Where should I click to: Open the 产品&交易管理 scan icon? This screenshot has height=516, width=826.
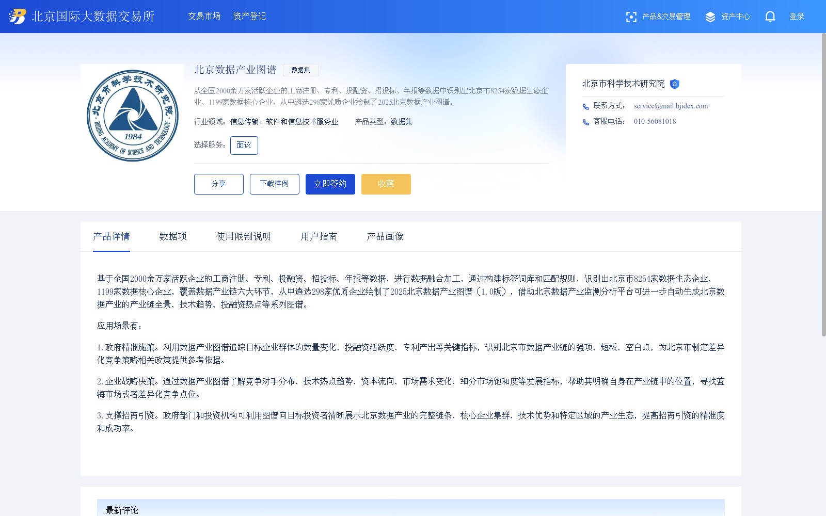click(x=631, y=17)
